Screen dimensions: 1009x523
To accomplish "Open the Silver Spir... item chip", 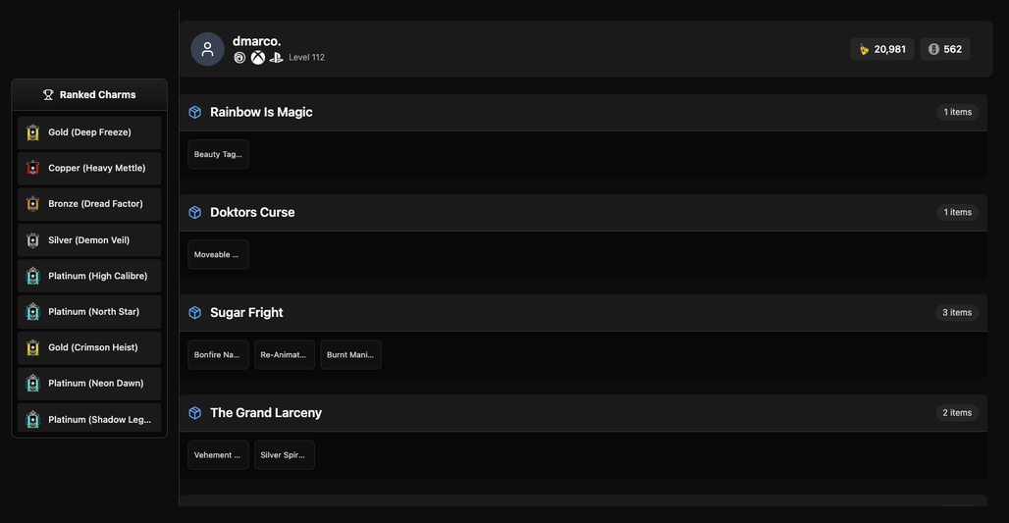I will pos(285,455).
